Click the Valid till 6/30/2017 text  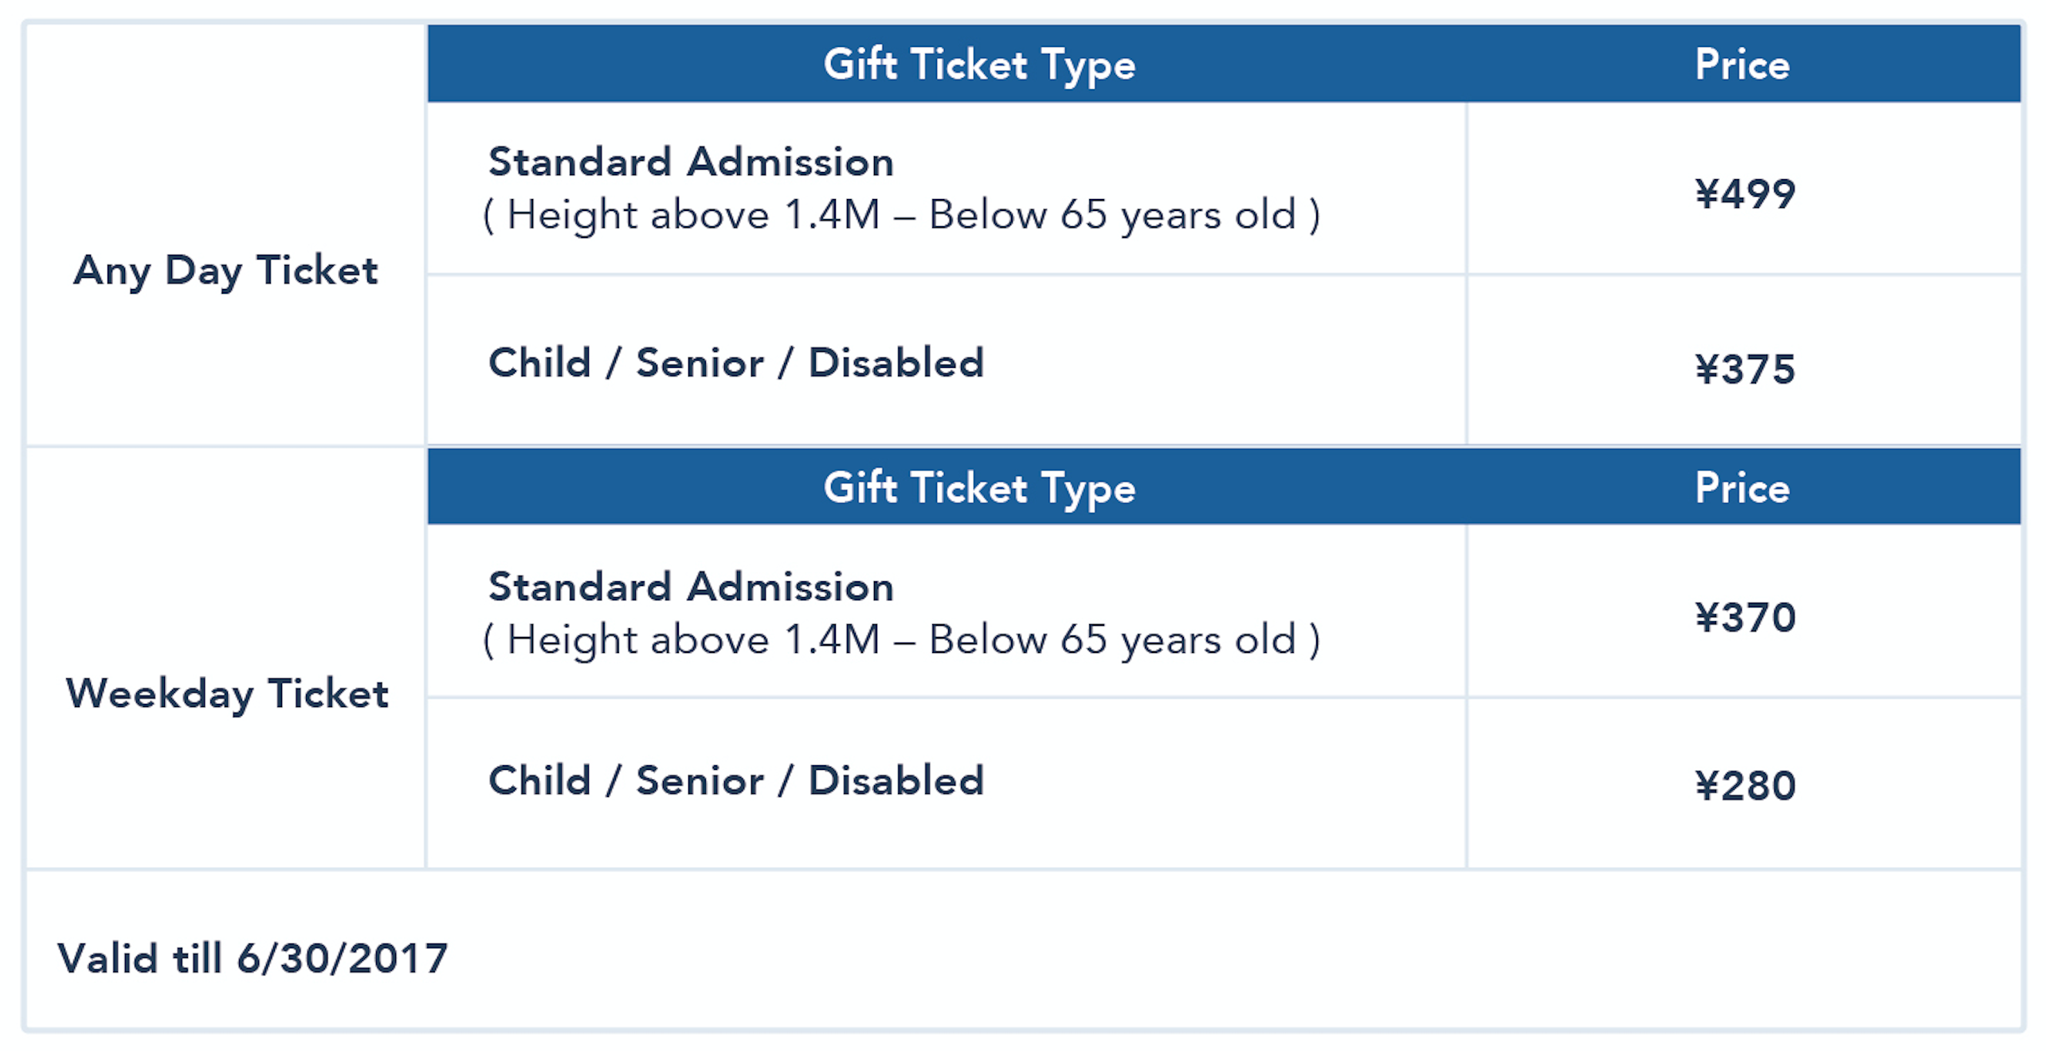[253, 959]
